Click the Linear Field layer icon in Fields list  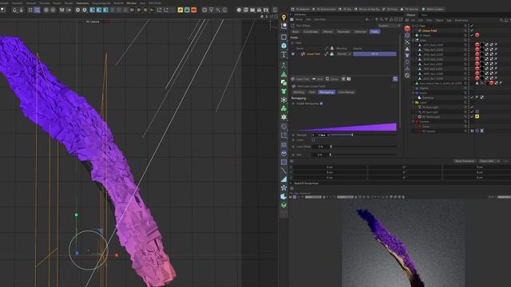pyautogui.click(x=303, y=54)
